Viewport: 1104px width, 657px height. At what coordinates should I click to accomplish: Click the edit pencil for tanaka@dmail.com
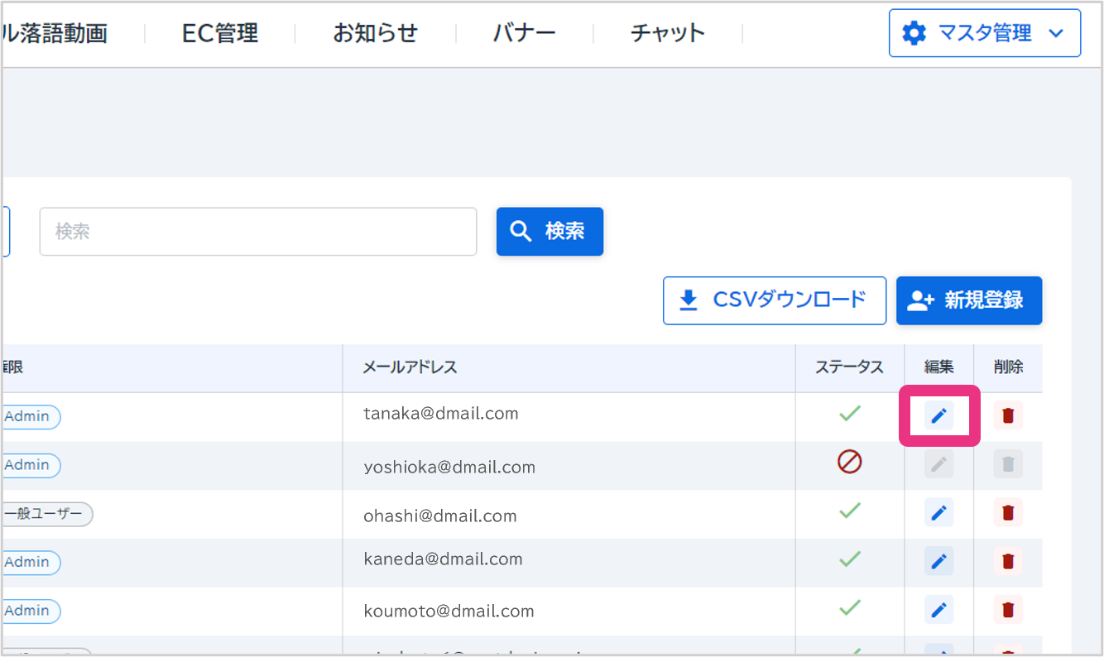(938, 415)
